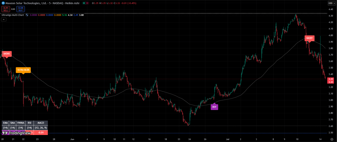Open chart settings gear at bottom right
This screenshot has width=337, height=142.
pos(332,139)
